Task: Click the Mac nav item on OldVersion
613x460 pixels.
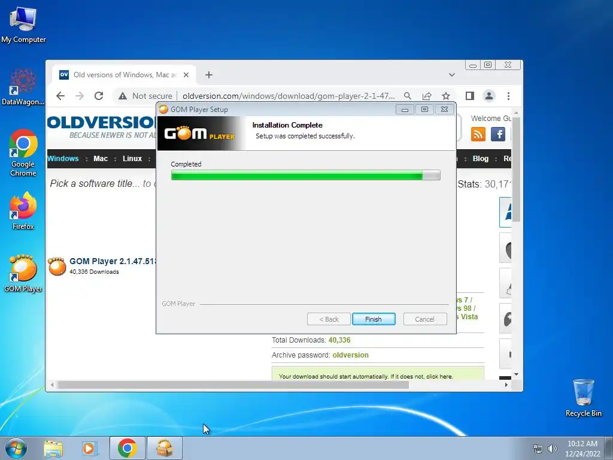Action: pos(101,158)
